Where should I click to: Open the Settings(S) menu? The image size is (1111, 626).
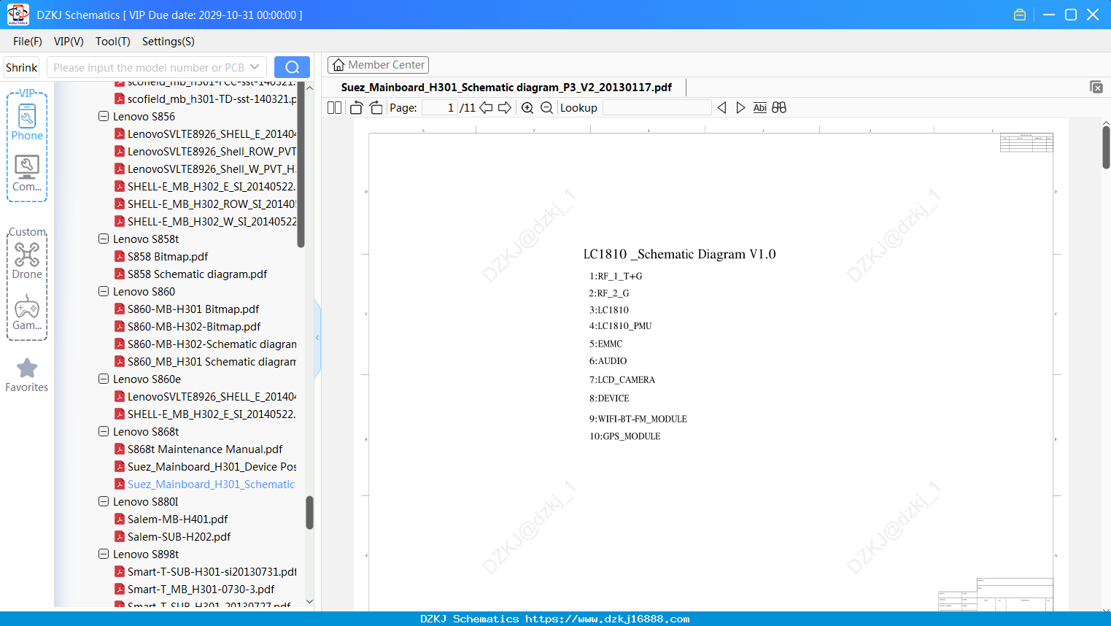169,42
